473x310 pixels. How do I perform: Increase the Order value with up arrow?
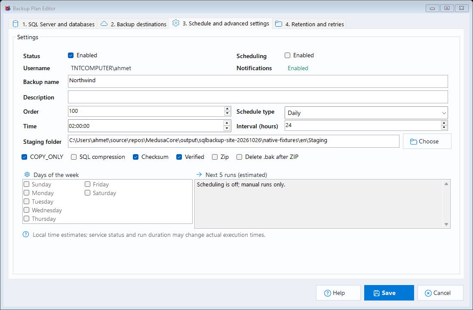point(227,109)
